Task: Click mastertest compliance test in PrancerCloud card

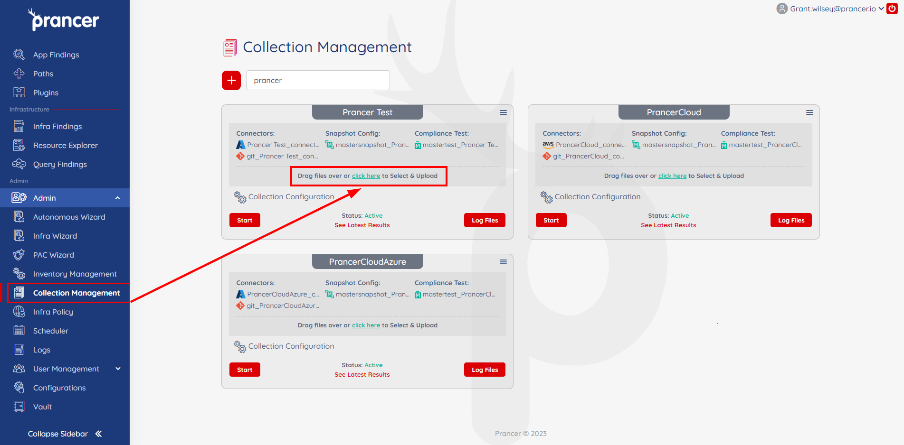Action: click(761, 145)
